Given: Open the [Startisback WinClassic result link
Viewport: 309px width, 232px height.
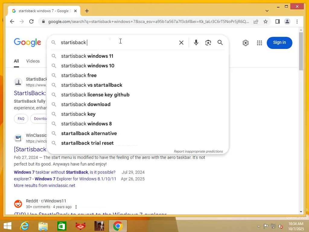Looking at the screenshot, I should tap(30, 149).
